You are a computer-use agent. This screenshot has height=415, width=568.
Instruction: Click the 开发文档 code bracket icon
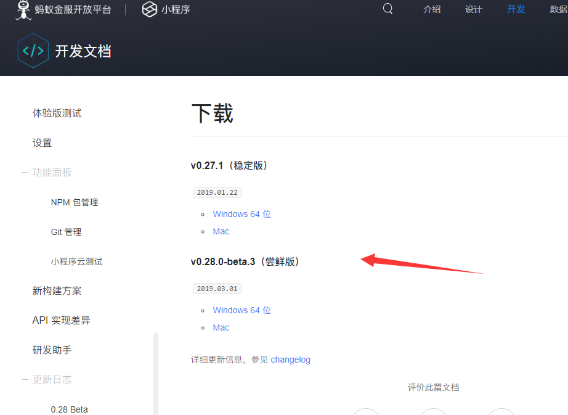pyautogui.click(x=33, y=51)
